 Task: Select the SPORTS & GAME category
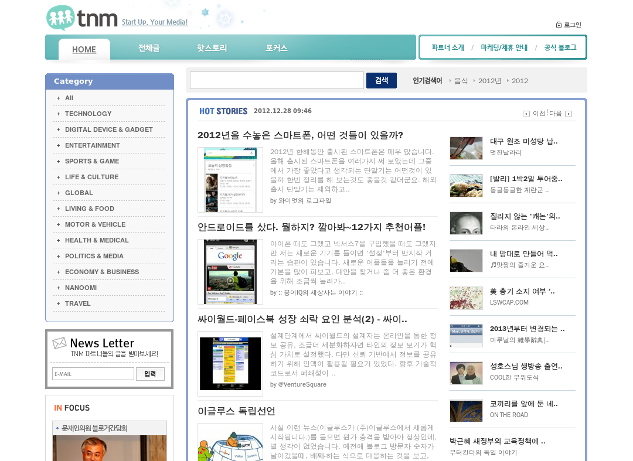pyautogui.click(x=92, y=161)
